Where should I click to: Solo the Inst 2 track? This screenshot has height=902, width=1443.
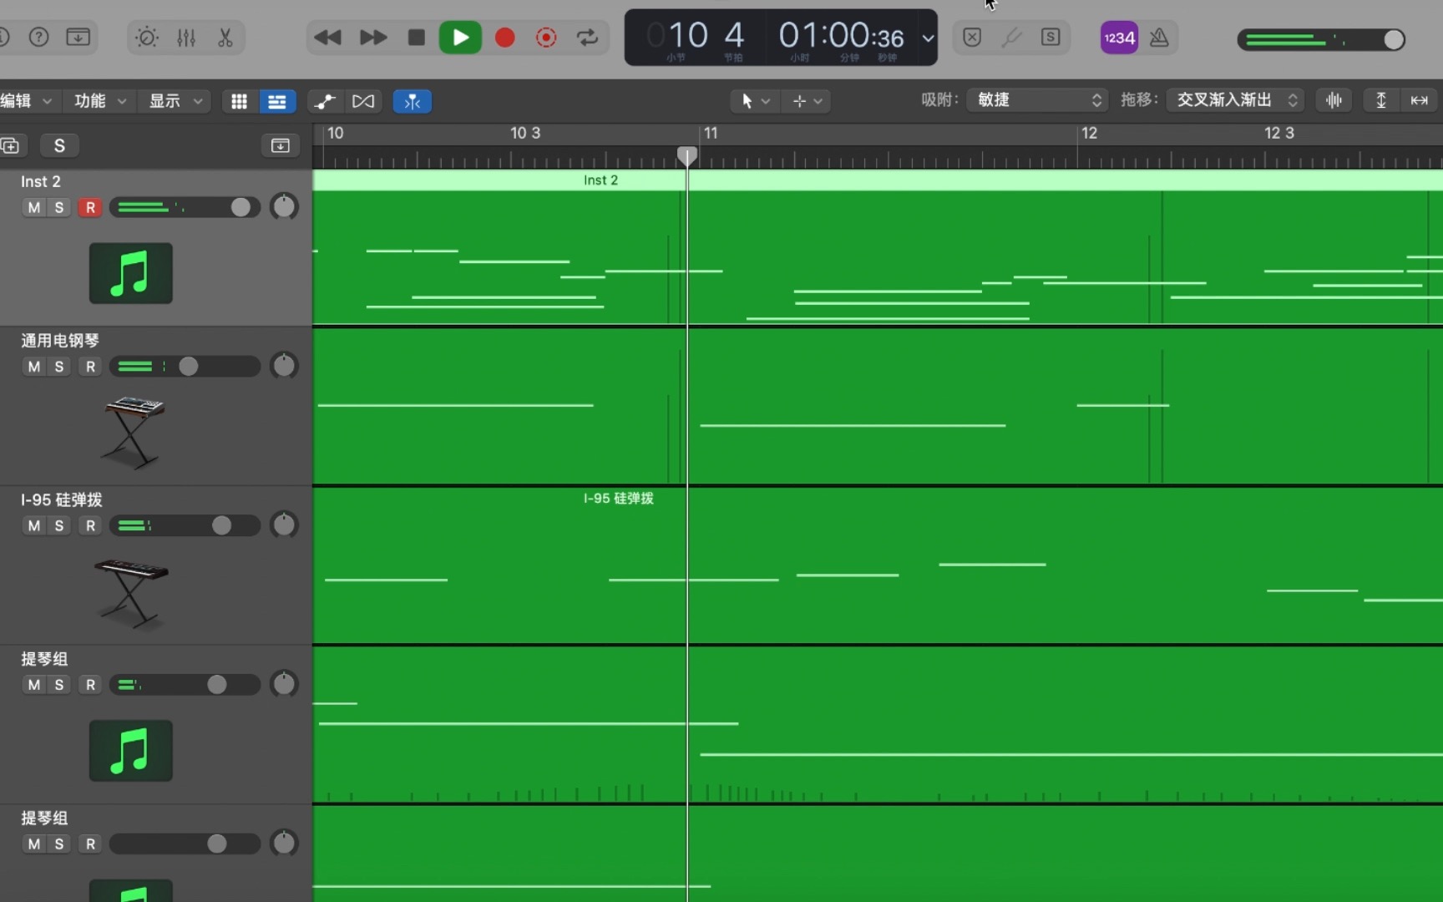click(58, 207)
